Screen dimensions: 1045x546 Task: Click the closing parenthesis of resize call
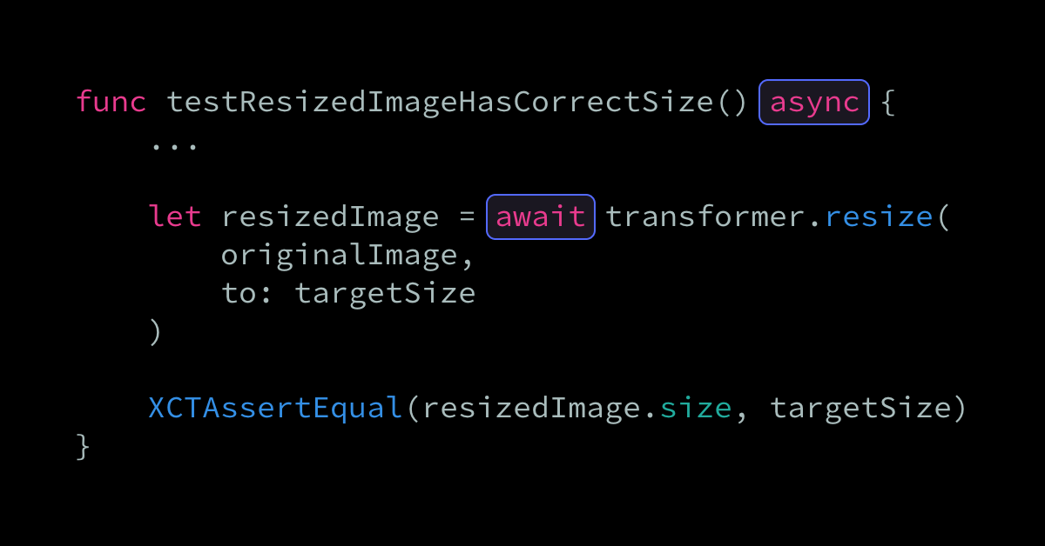pyautogui.click(x=156, y=332)
